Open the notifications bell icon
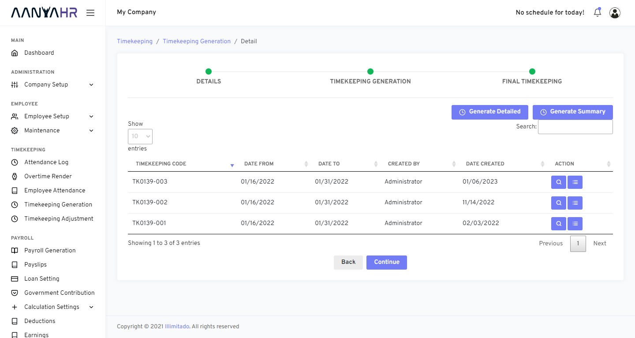 pos(597,12)
